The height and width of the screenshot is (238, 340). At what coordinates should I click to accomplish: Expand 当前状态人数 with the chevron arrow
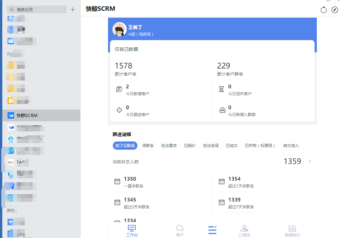[x=310, y=161]
